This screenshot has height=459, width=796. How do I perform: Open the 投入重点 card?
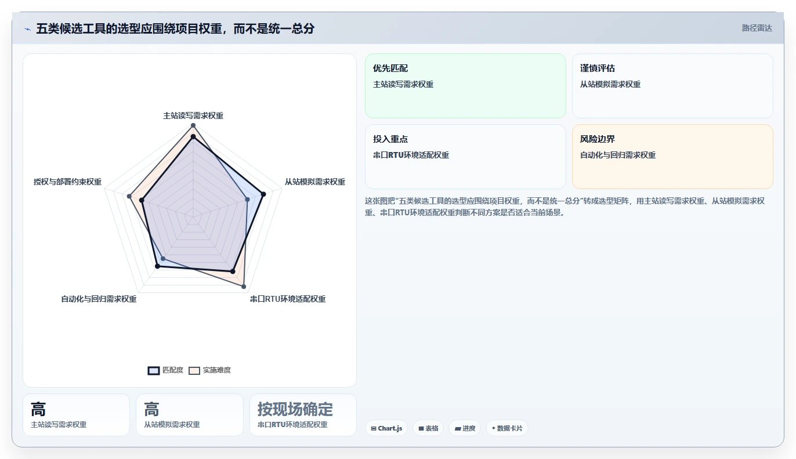click(465, 157)
